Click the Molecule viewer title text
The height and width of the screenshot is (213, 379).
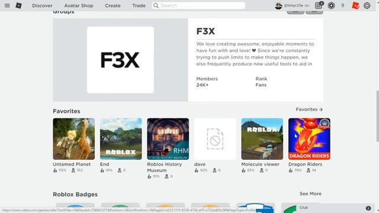coord(260,164)
